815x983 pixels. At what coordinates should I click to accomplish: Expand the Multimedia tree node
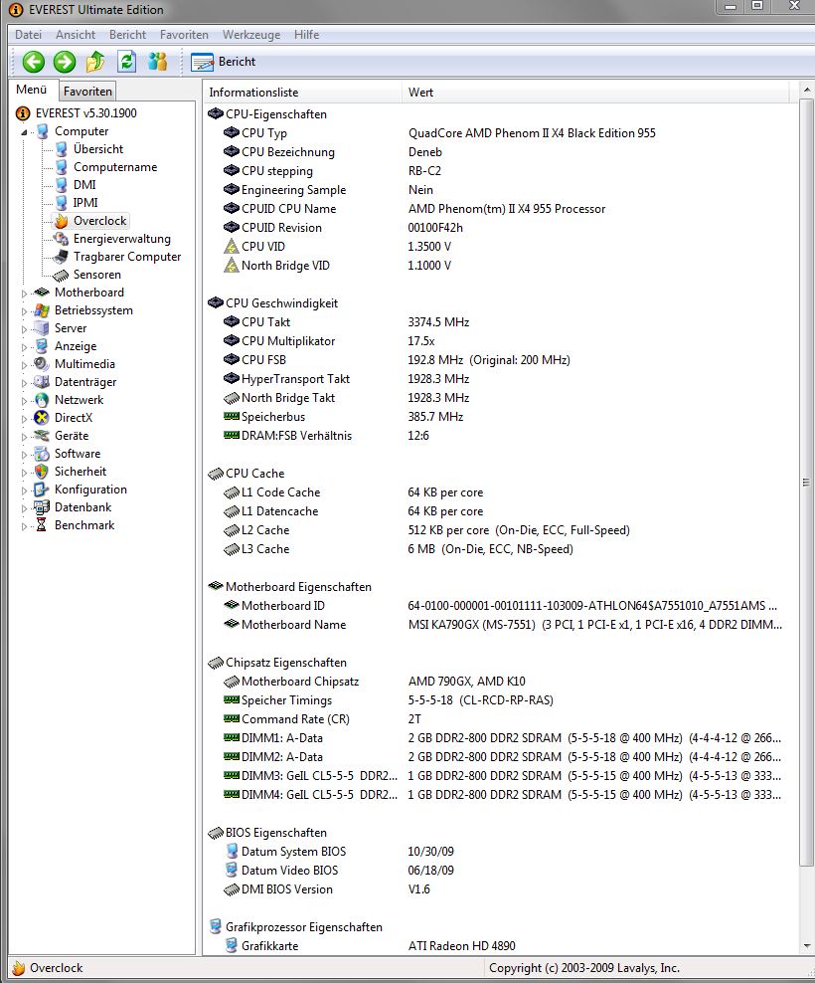[x=25, y=365]
